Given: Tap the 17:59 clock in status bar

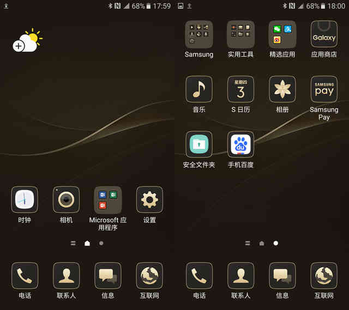Looking at the screenshot, I should (x=162, y=6).
